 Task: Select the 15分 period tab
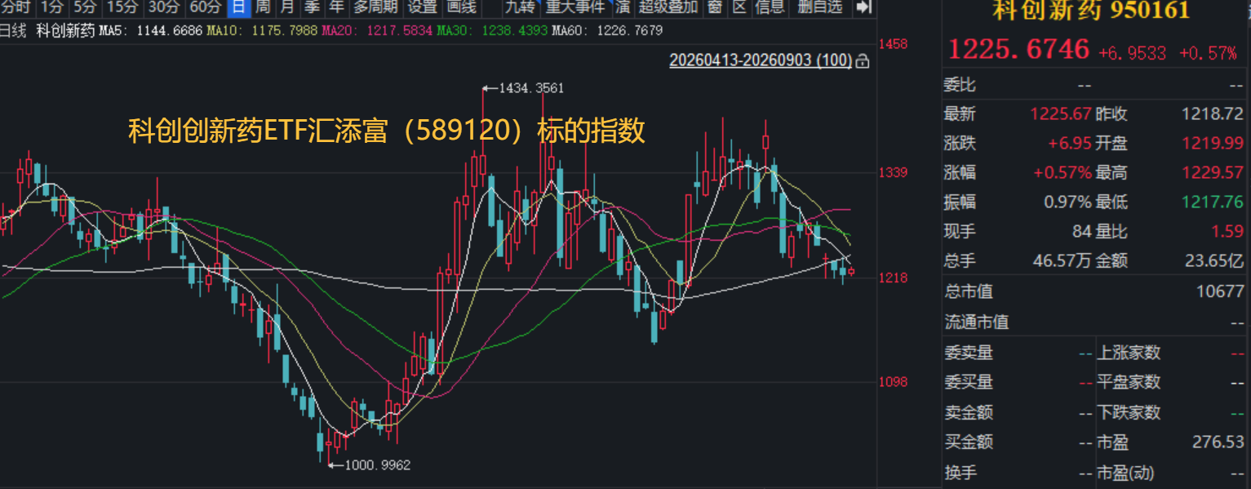122,7
